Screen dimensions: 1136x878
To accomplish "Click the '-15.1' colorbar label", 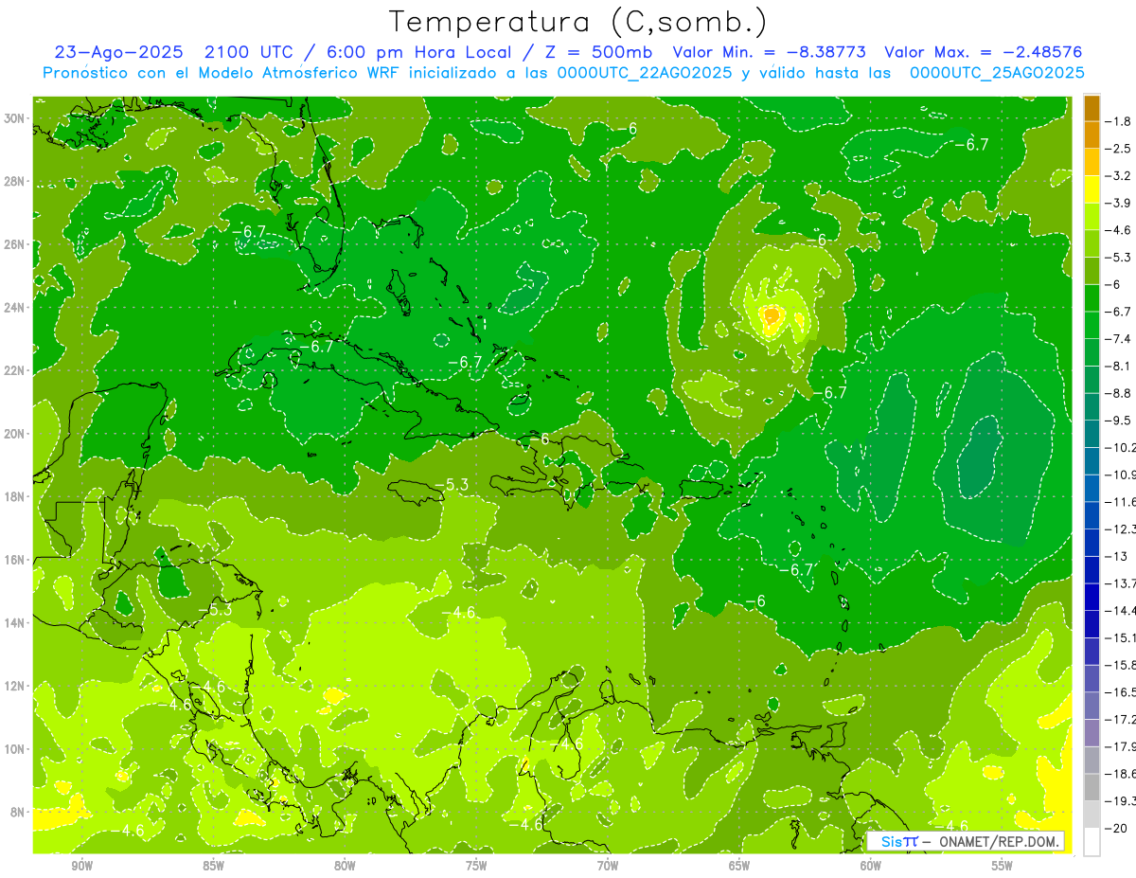I will point(1120,637).
